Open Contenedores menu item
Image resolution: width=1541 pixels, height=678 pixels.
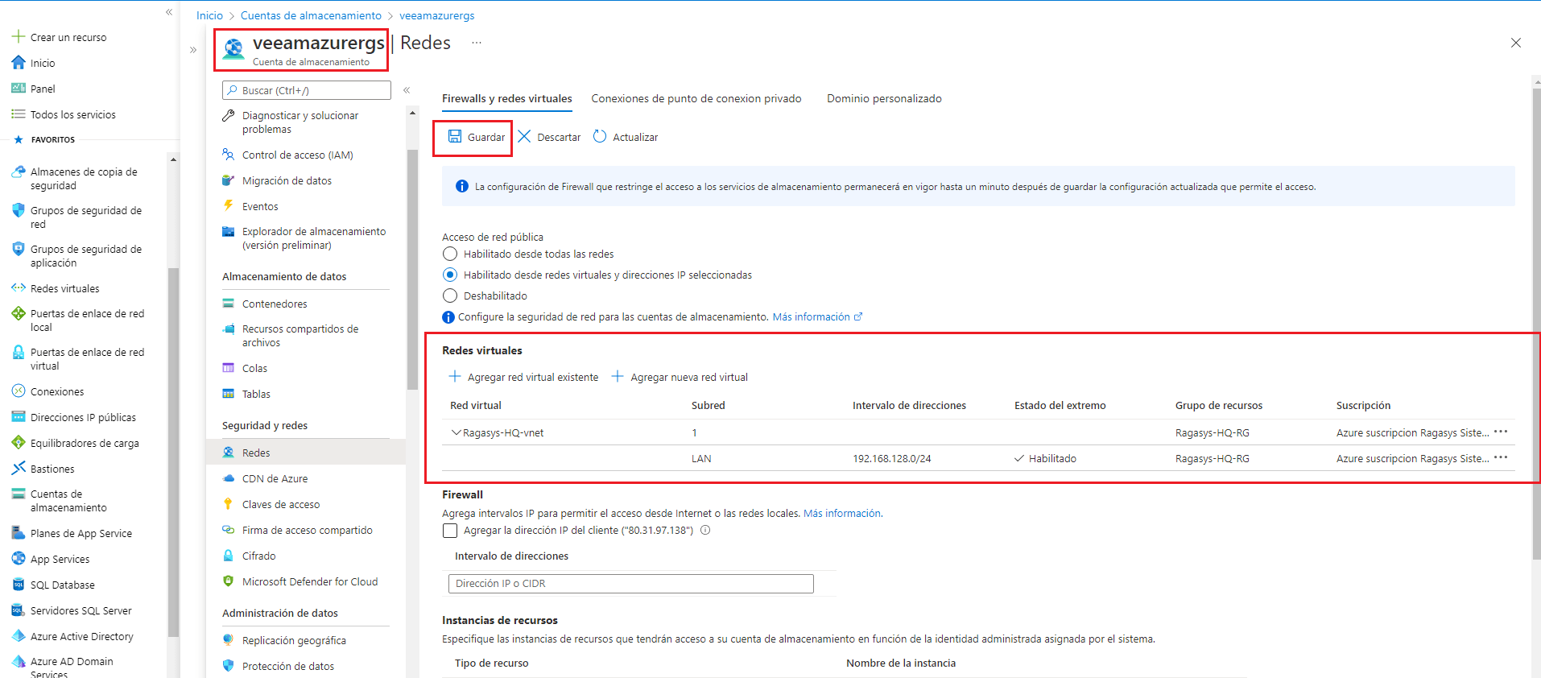[x=275, y=304]
